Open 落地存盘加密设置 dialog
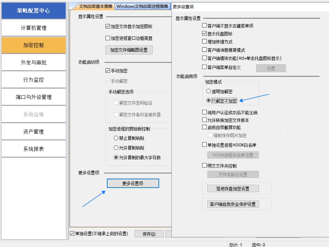This screenshot has width=329, height=247. (x=233, y=189)
